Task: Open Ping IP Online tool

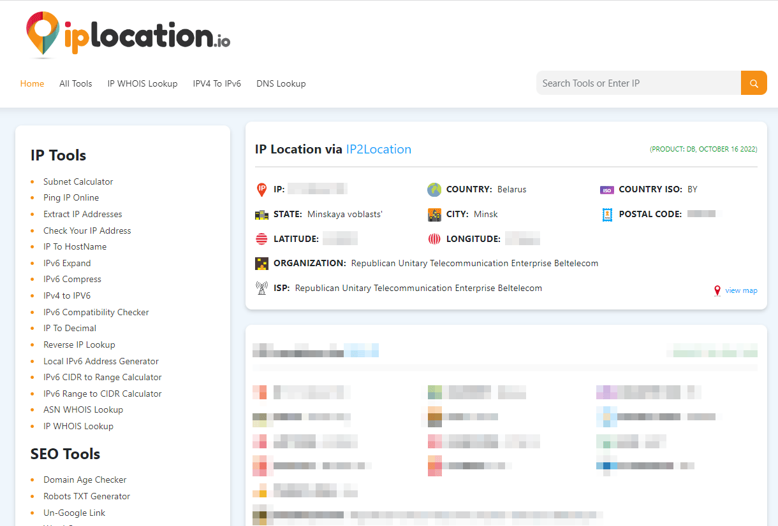Action: coord(71,197)
